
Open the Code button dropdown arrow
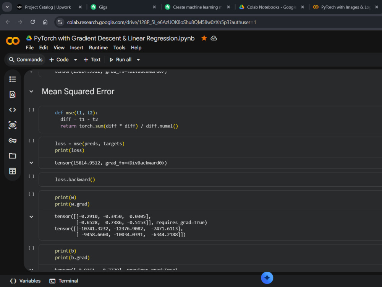[76, 60]
